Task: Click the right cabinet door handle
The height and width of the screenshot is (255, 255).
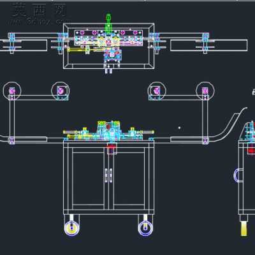Action: pyautogui.click(x=111, y=175)
